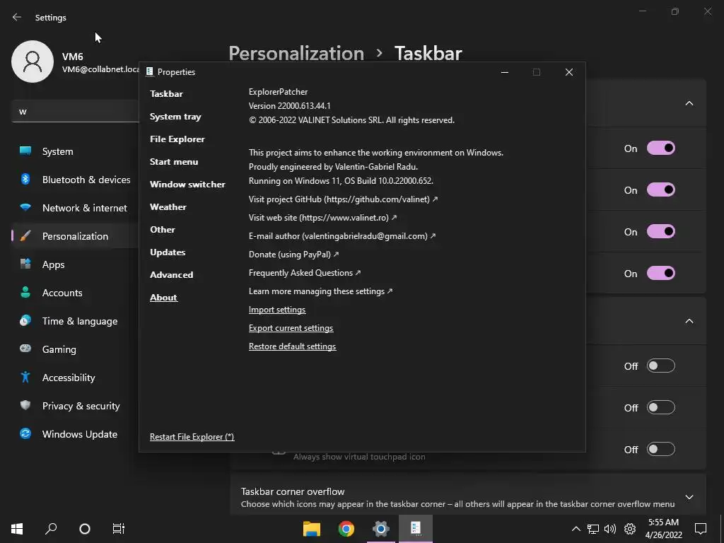Visit valinet.ro web site link

[322, 218]
